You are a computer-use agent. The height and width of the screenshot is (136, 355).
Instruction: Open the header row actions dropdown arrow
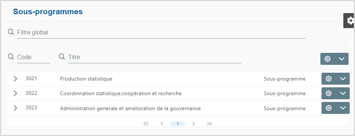click(341, 59)
